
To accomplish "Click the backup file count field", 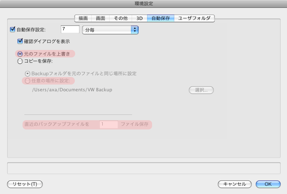I will point(109,124).
